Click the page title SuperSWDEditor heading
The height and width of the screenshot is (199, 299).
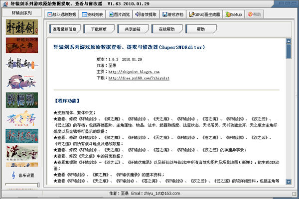tap(129, 47)
